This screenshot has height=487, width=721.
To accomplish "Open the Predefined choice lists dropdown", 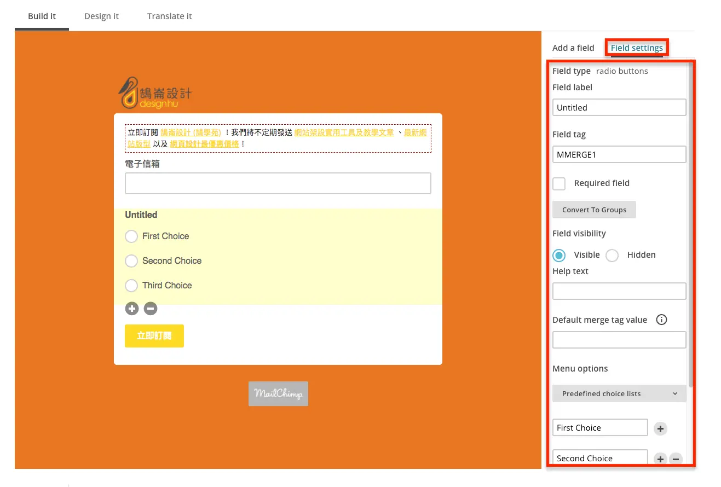I will (x=619, y=393).
